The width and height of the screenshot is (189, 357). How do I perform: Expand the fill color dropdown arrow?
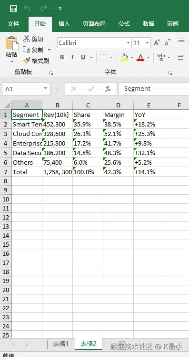point(132,57)
